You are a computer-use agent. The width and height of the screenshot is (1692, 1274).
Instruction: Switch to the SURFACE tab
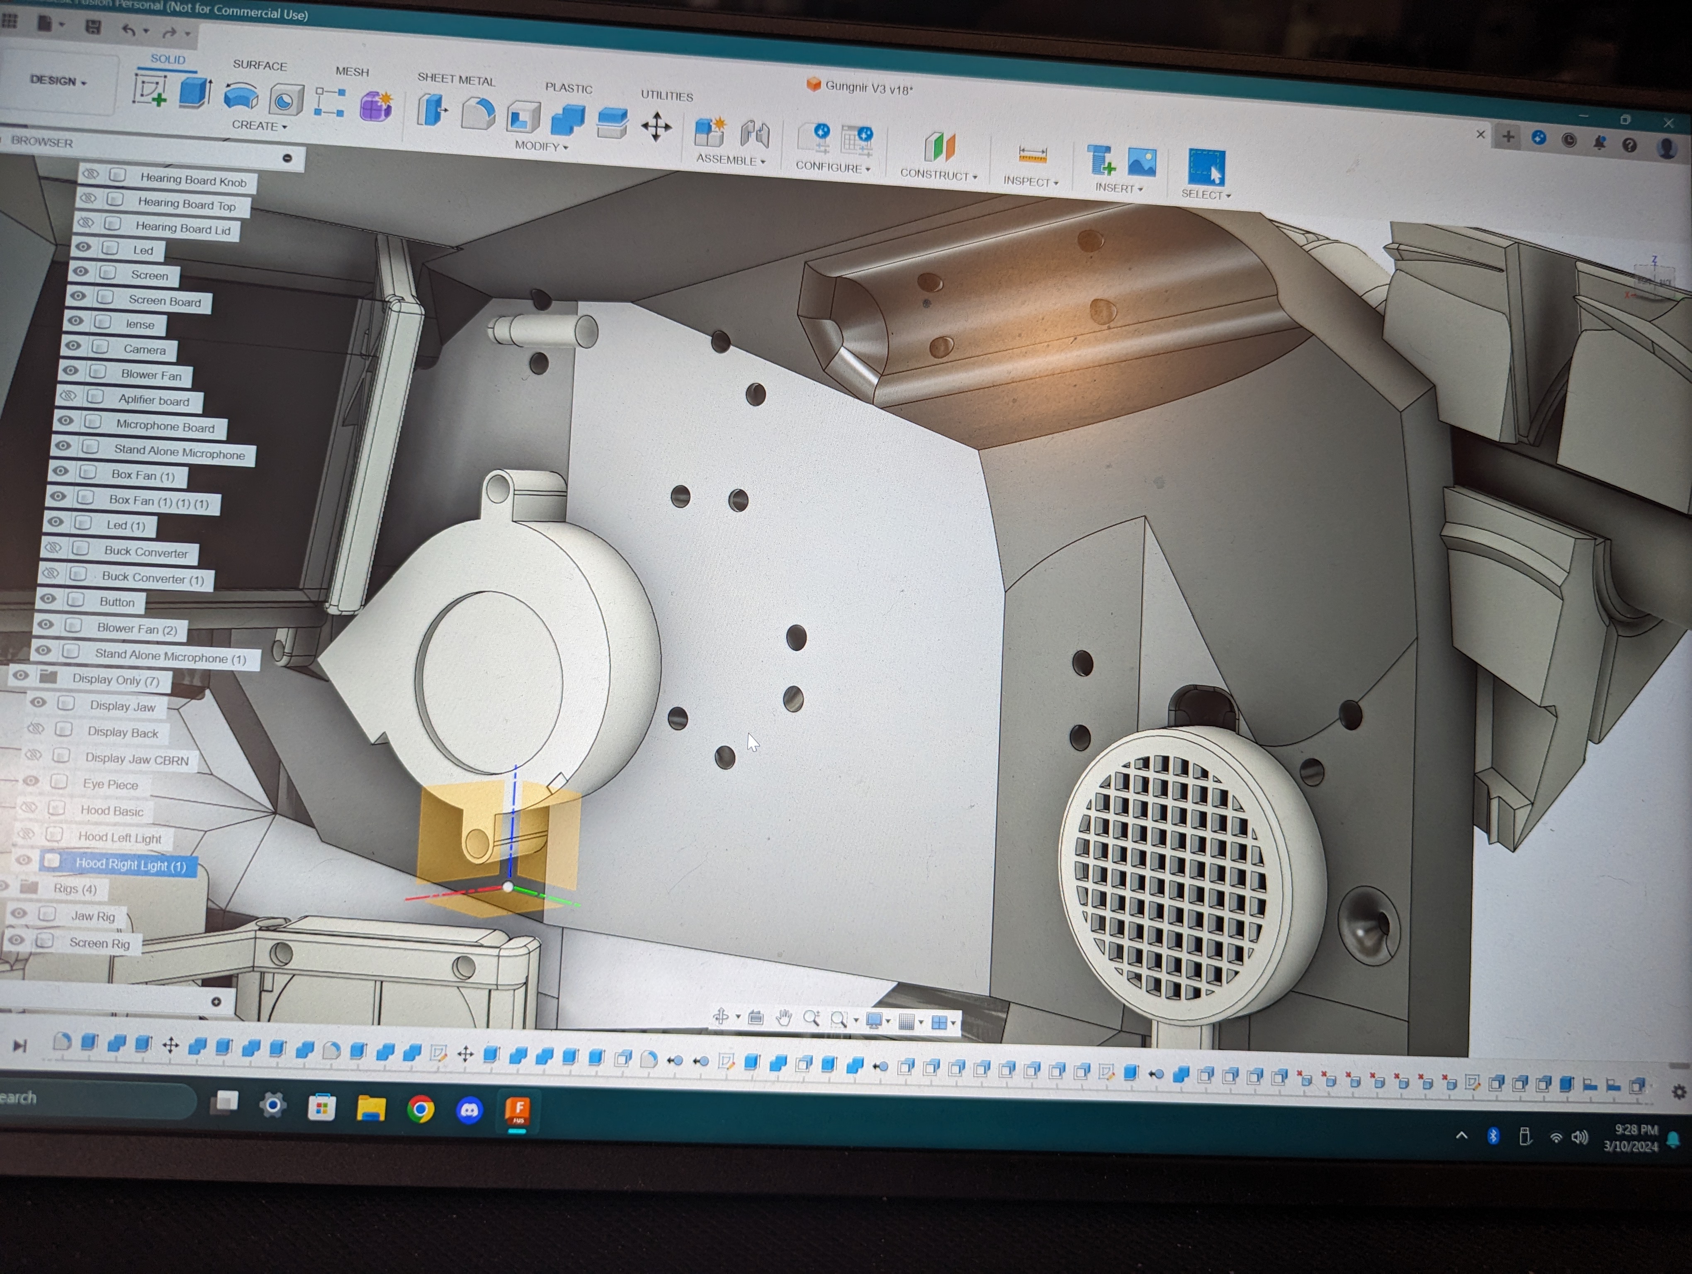click(x=260, y=65)
